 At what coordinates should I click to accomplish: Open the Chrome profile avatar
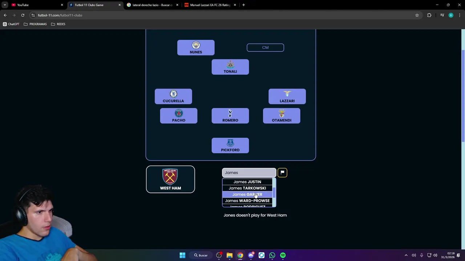(451, 15)
